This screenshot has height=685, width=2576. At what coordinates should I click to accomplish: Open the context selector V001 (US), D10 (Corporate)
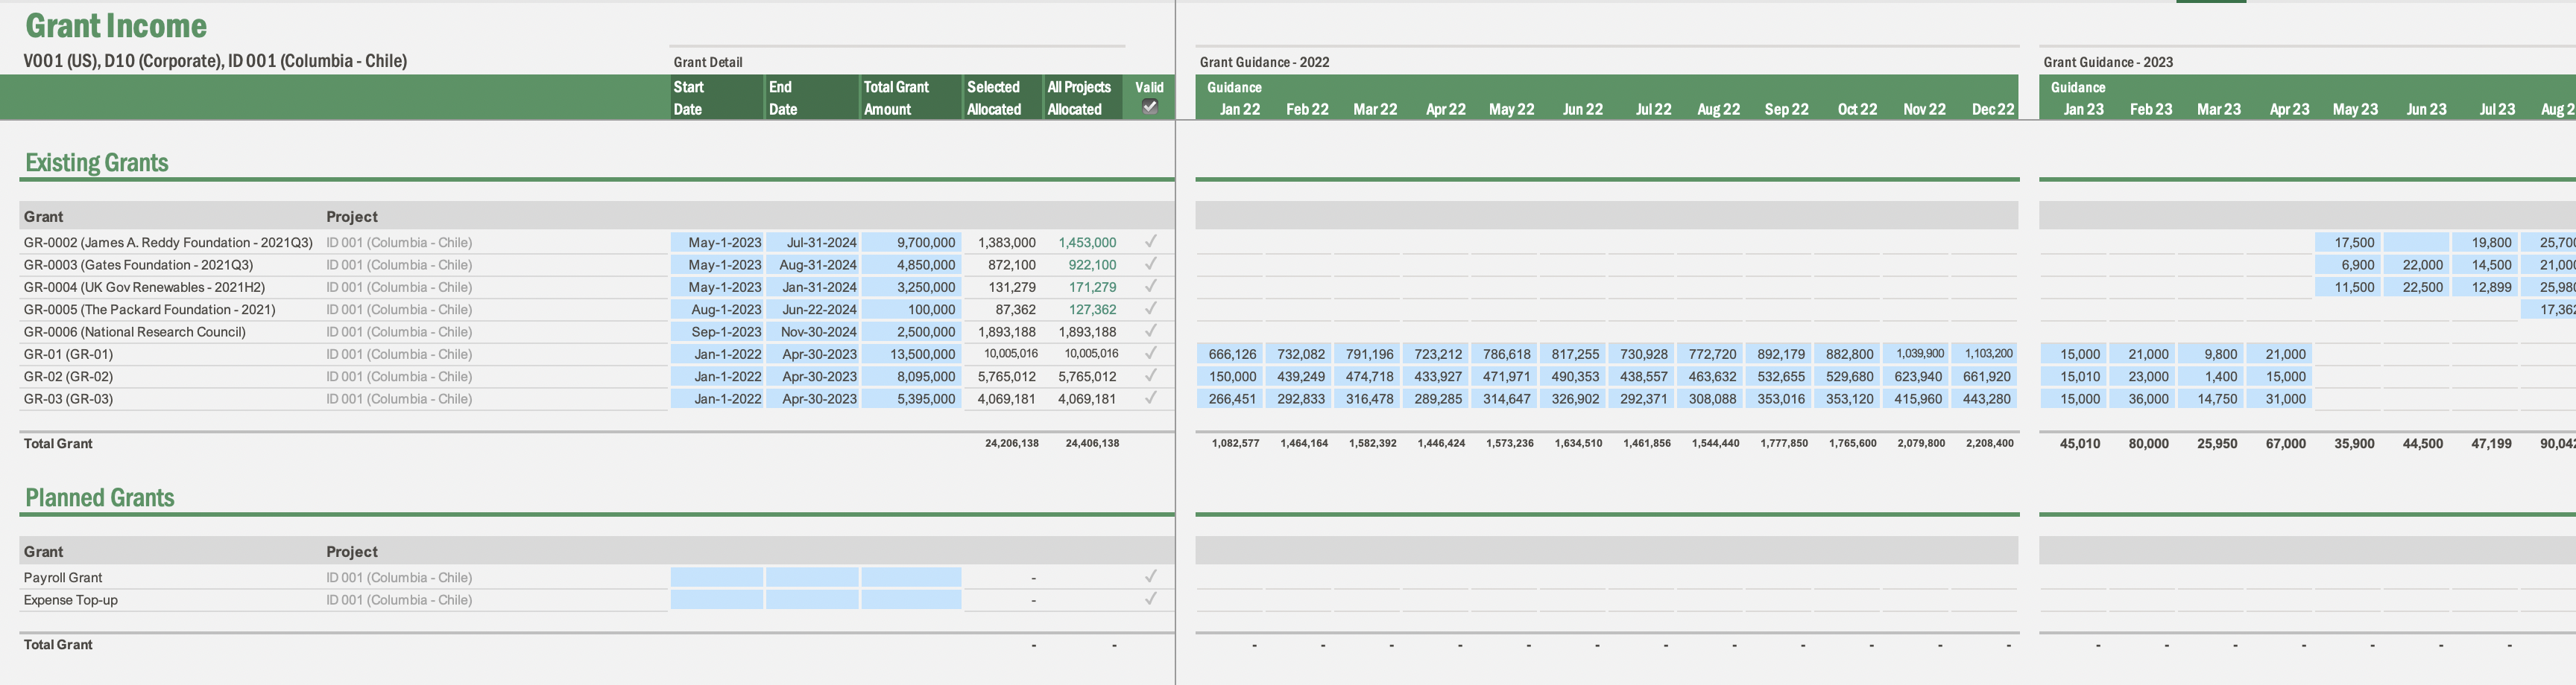(215, 61)
